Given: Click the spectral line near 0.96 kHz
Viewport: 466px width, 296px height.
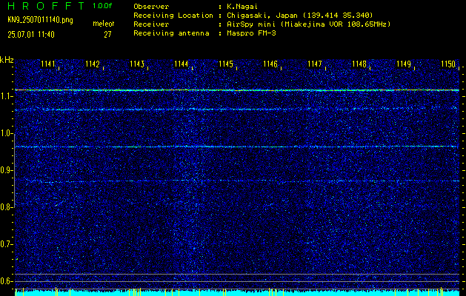Looking at the screenshot, I should tap(237, 147).
